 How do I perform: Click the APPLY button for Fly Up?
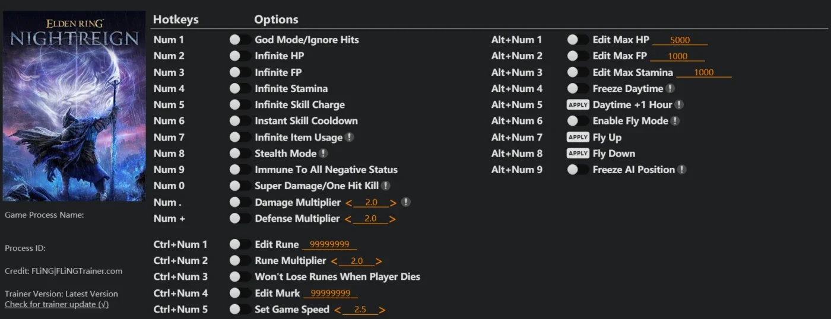point(578,137)
